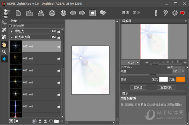Click the 亮度 value stepper arrows
Screen dimensions: 189x125
[x=183, y=71]
